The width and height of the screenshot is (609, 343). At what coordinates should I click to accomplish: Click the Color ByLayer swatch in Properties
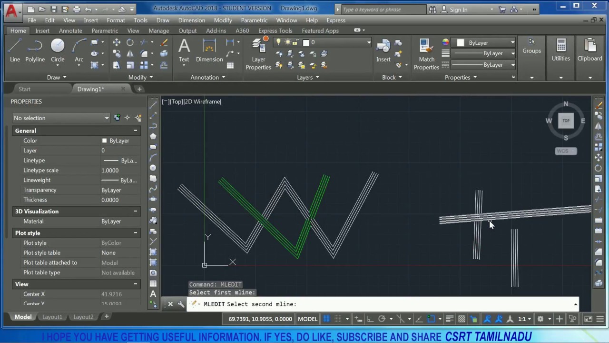[x=104, y=141]
